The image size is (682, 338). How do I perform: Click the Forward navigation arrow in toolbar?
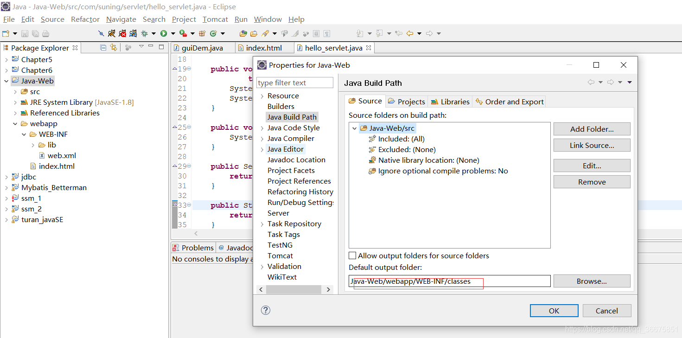(x=429, y=33)
